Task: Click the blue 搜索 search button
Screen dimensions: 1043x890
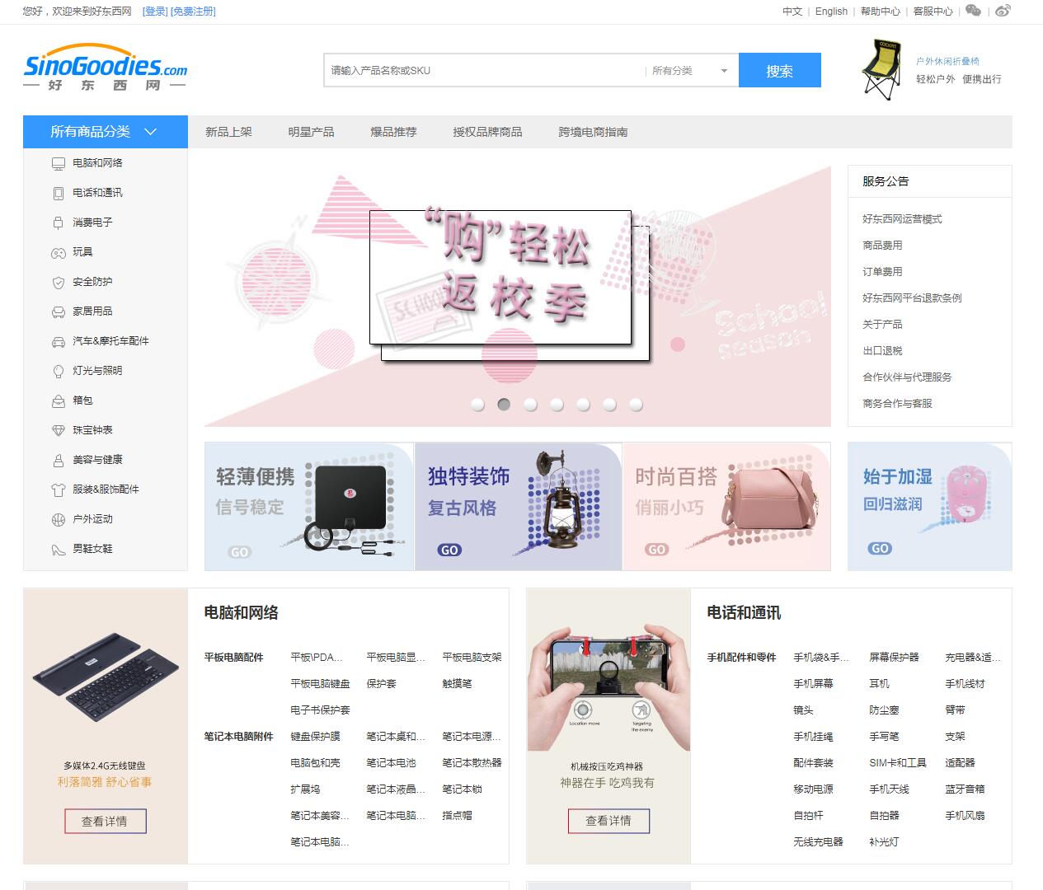Action: (x=780, y=70)
